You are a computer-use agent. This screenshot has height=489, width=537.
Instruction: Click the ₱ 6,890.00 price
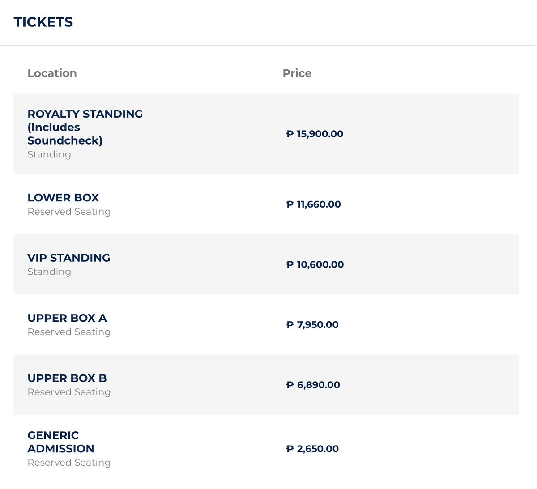(313, 385)
